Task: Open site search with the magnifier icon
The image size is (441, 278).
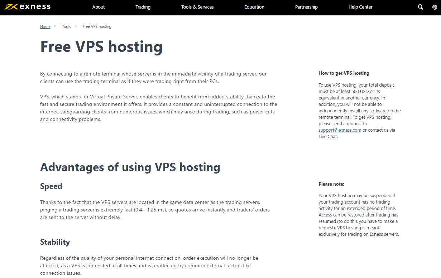Action: 420,7
